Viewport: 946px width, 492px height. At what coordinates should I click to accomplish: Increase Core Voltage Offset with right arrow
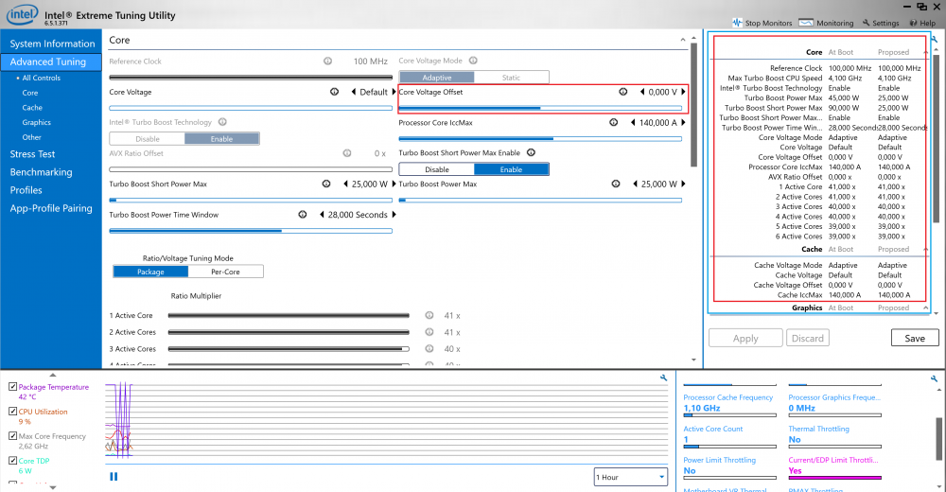(x=683, y=92)
